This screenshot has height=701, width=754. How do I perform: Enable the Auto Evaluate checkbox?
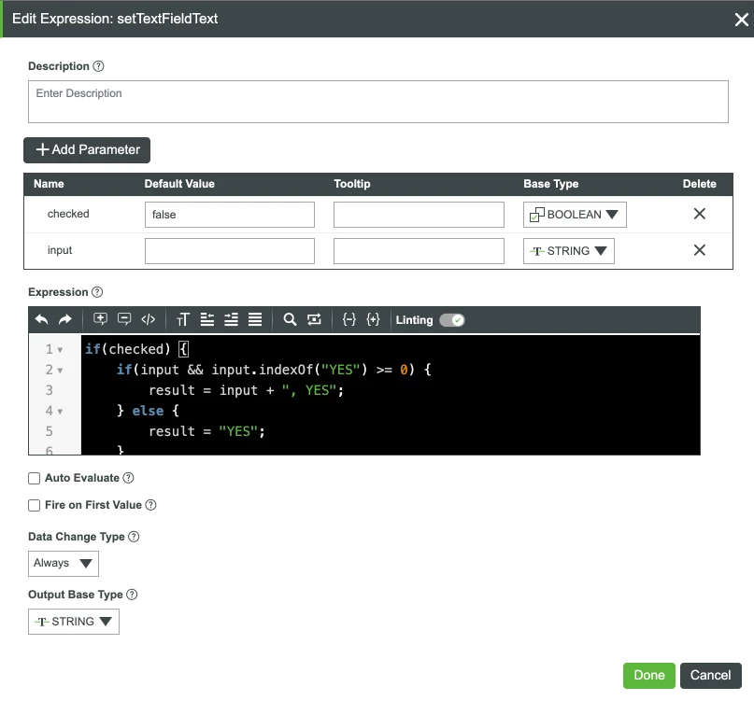point(35,479)
